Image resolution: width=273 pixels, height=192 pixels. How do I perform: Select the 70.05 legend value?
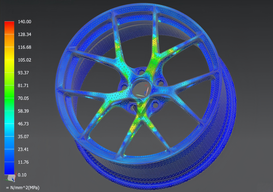(x=23, y=98)
